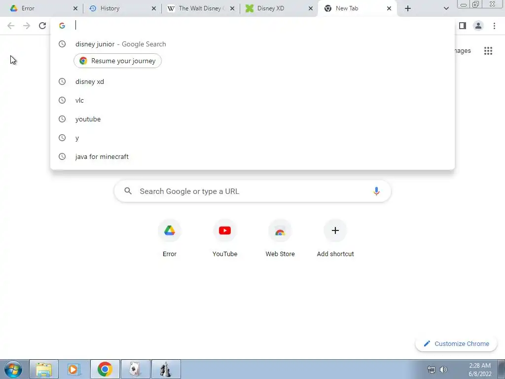Click the taskbar clock showing 2:28 AM
The image size is (505, 379).
tap(480, 370)
